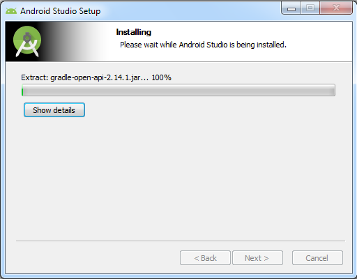Minimize the Android Studio Setup window
Image resolution: width=357 pixels, height=279 pixels.
tap(291, 8)
